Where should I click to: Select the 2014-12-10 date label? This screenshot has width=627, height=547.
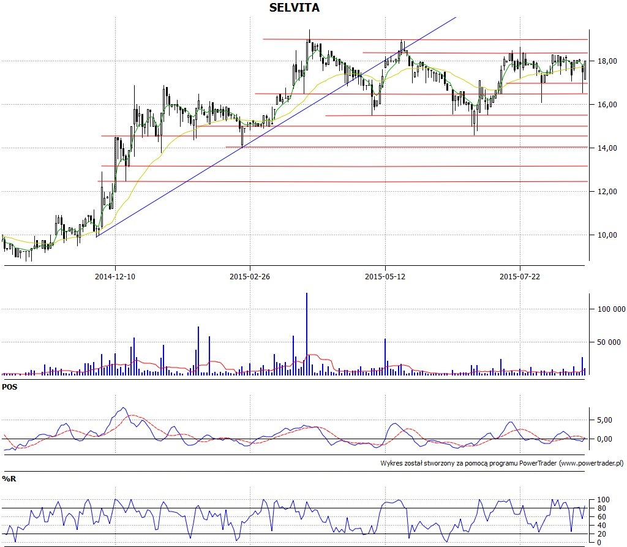coord(115,276)
